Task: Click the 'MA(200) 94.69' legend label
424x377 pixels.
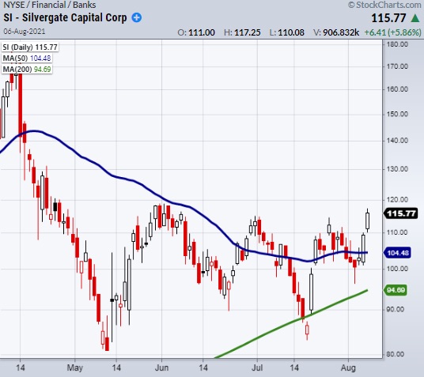Action: pyautogui.click(x=27, y=70)
